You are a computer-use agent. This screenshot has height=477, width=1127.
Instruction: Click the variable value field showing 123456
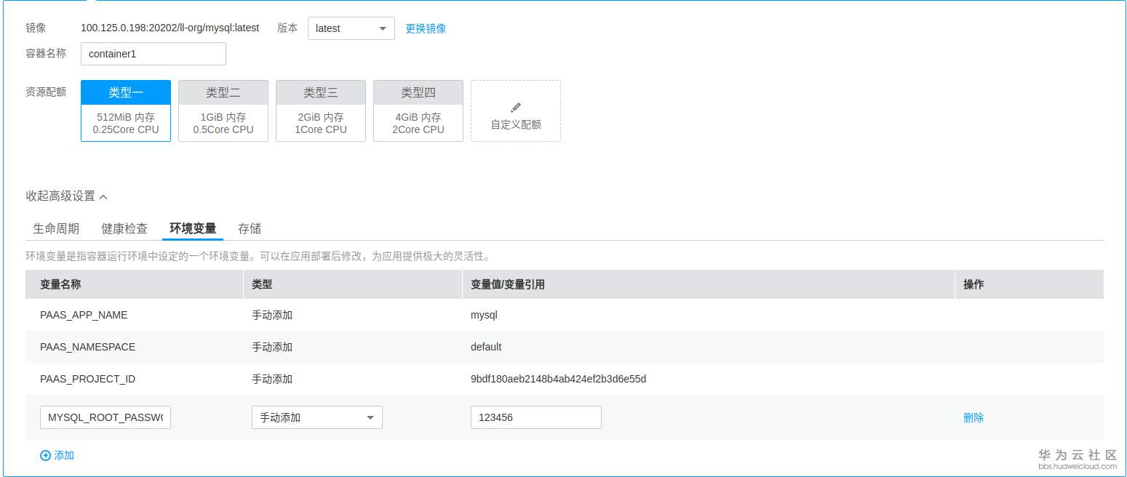click(x=535, y=417)
